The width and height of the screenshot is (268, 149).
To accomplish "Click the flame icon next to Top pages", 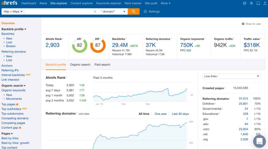I will pos(17,104).
